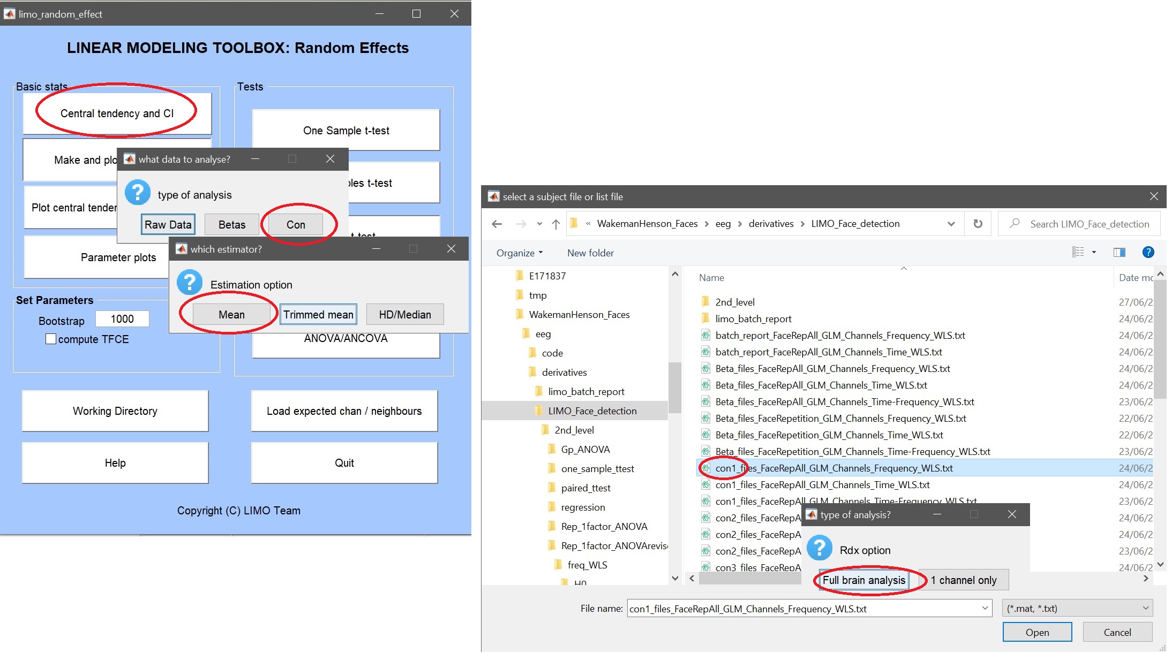This screenshot has height=653, width=1172.
Task: Choose the Trimmed mean estimator option
Action: [x=318, y=315]
